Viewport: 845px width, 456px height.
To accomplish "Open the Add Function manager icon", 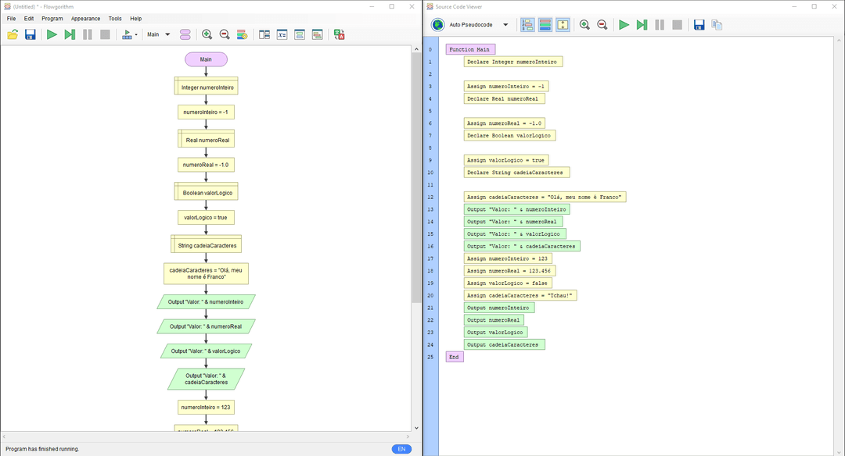I will [185, 34].
